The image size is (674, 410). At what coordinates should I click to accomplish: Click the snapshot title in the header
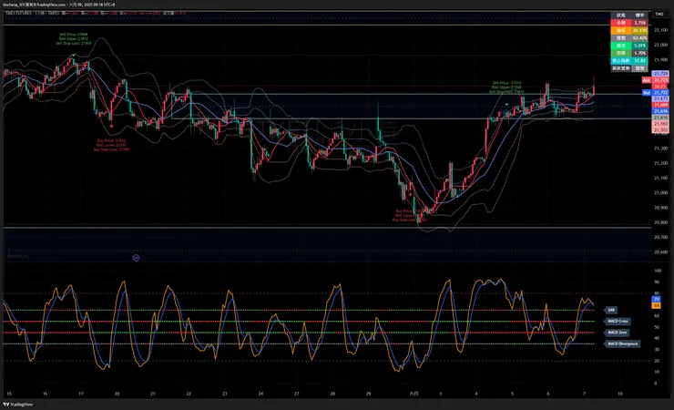click(59, 5)
